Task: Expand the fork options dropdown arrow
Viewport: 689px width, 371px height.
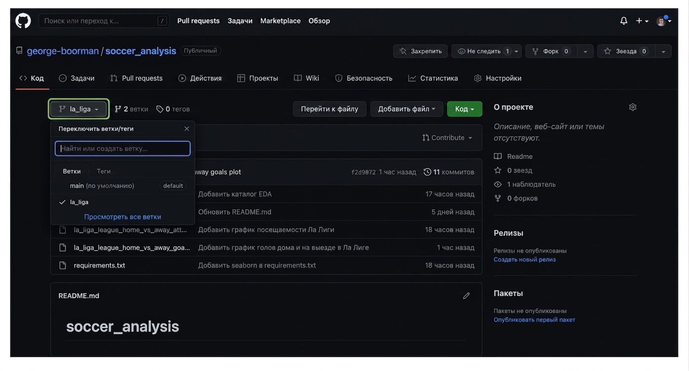Action: coord(585,51)
